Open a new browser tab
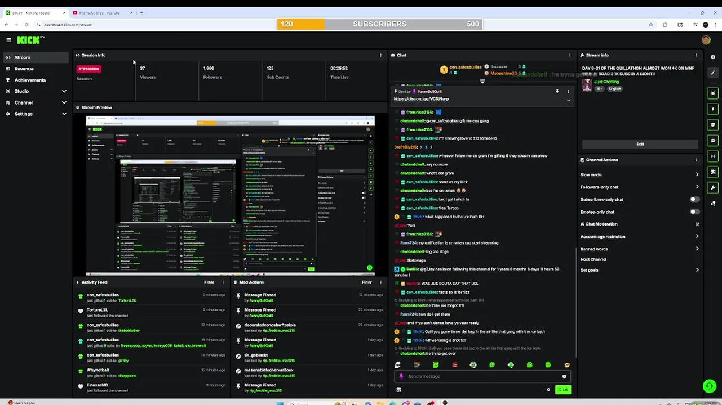The image size is (722, 405). pyautogui.click(x=141, y=12)
